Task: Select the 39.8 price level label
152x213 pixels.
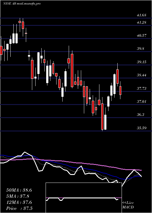Action: point(140,49)
